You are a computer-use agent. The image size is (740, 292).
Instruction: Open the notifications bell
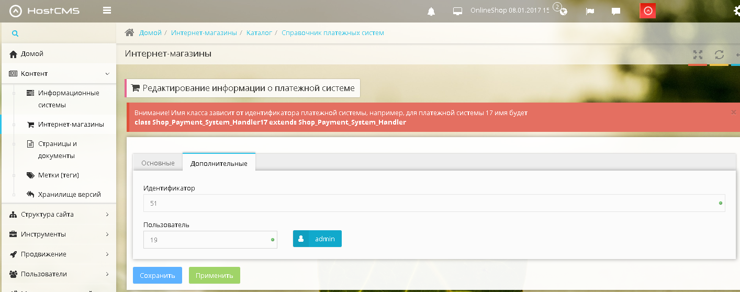(x=431, y=11)
